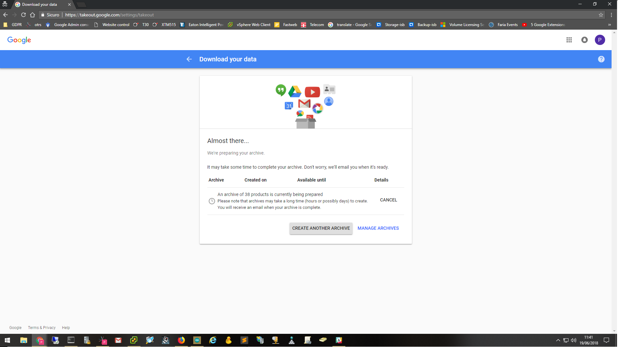This screenshot has height=347, width=618.
Task: Click the Create Another Archive button
Action: click(x=321, y=228)
